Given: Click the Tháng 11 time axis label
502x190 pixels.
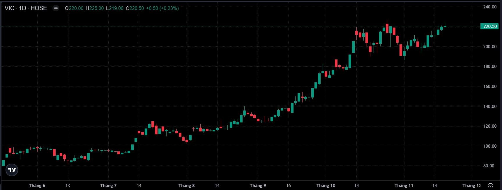Looking at the screenshot, I should coord(404,186).
